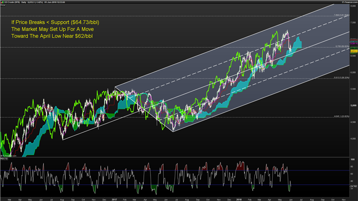
Task: Click the red-green candle icon beside US Crude
Action: coord(3,2)
